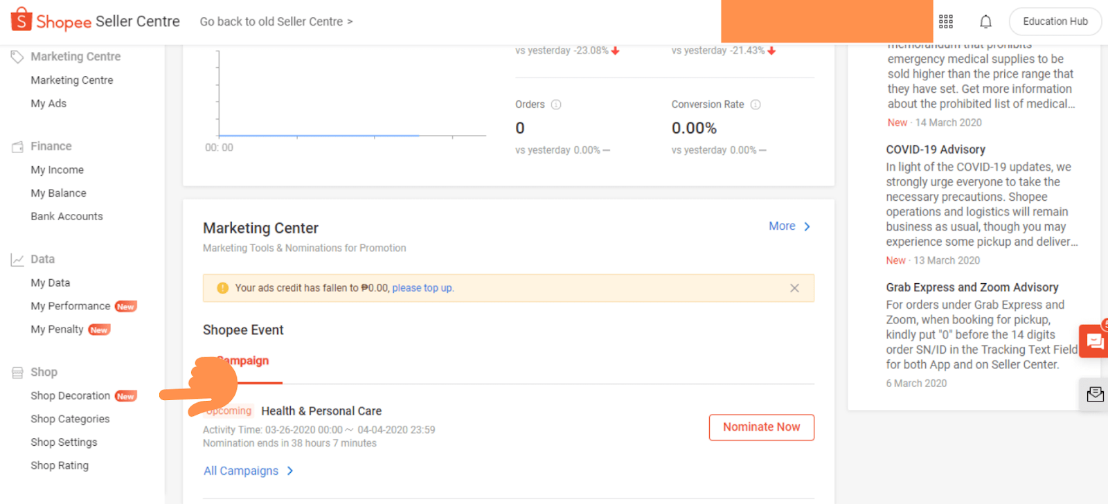Click the Nominate Now button
The image size is (1108, 504).
(760, 427)
